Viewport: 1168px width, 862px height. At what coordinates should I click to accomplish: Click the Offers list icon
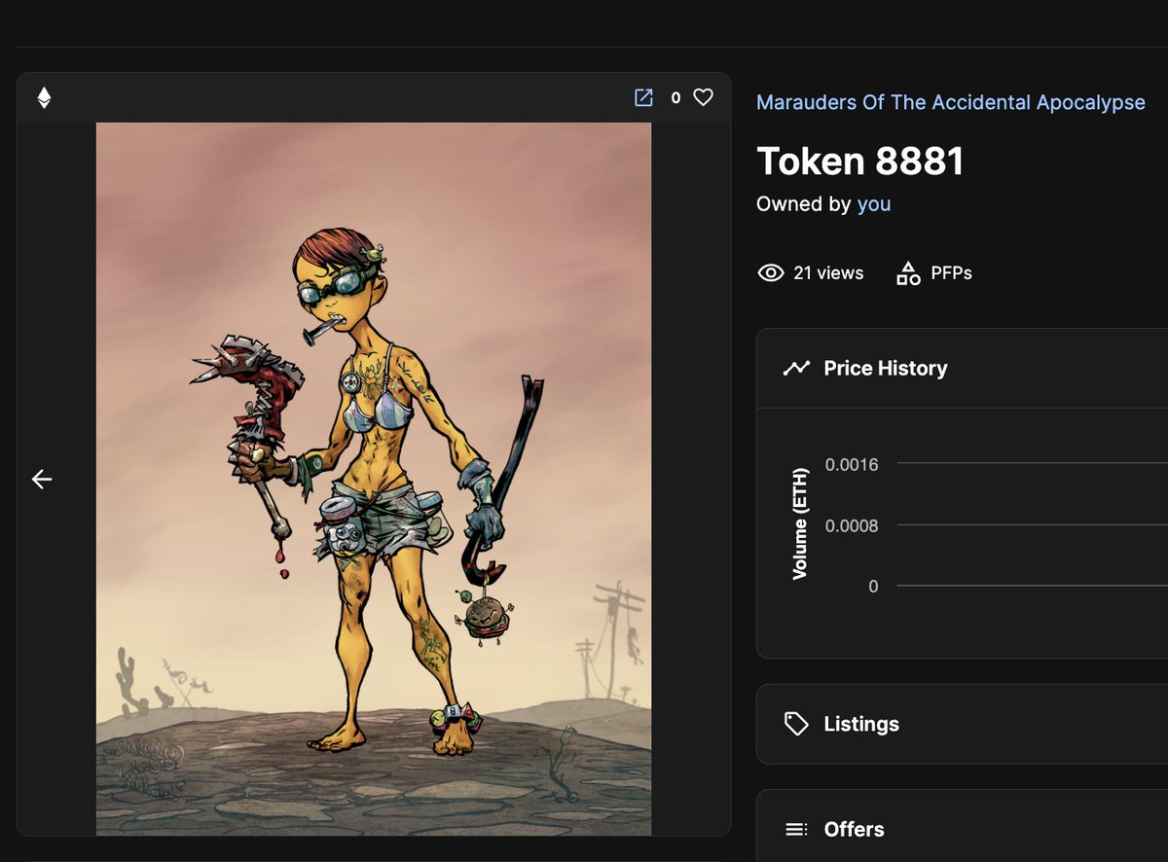[796, 829]
